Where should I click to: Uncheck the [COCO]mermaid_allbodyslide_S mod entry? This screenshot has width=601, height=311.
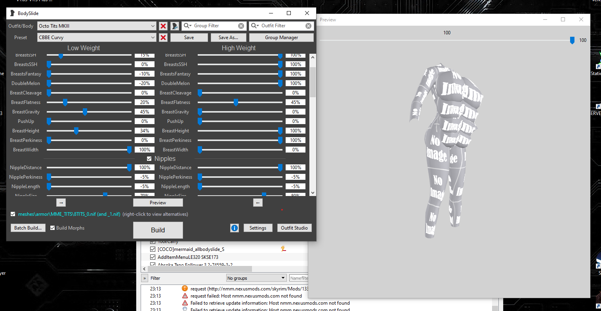coord(153,249)
